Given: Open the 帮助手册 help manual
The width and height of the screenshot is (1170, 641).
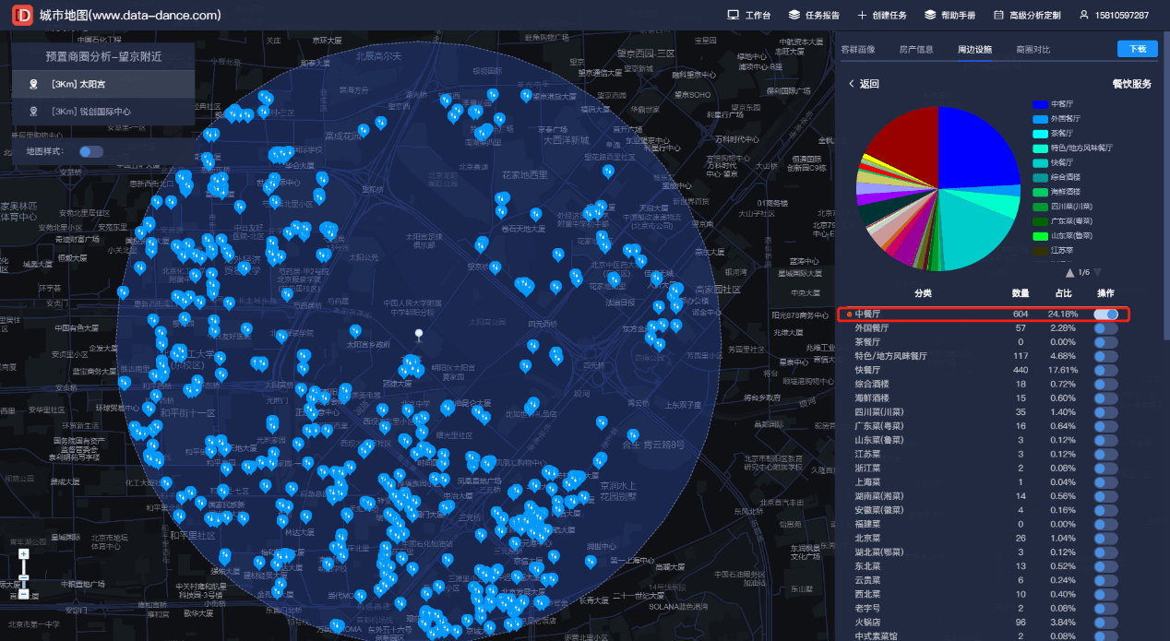Looking at the screenshot, I should [949, 16].
